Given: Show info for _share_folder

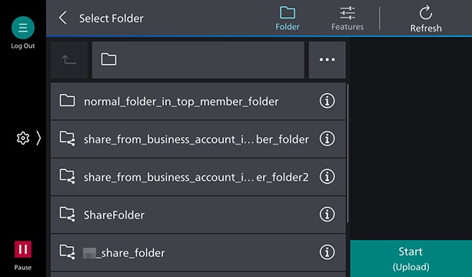Looking at the screenshot, I should click(x=327, y=252).
